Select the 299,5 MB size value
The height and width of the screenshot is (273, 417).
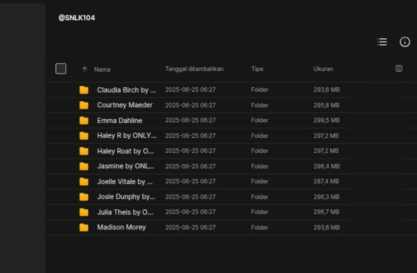(326, 120)
